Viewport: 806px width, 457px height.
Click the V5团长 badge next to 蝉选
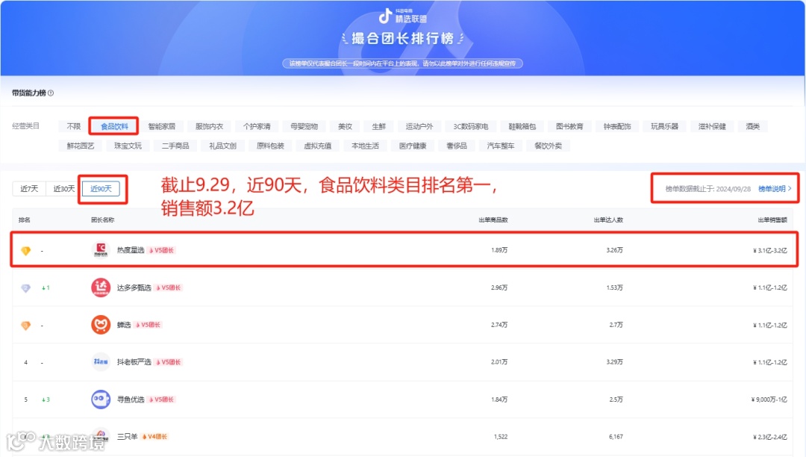(149, 325)
